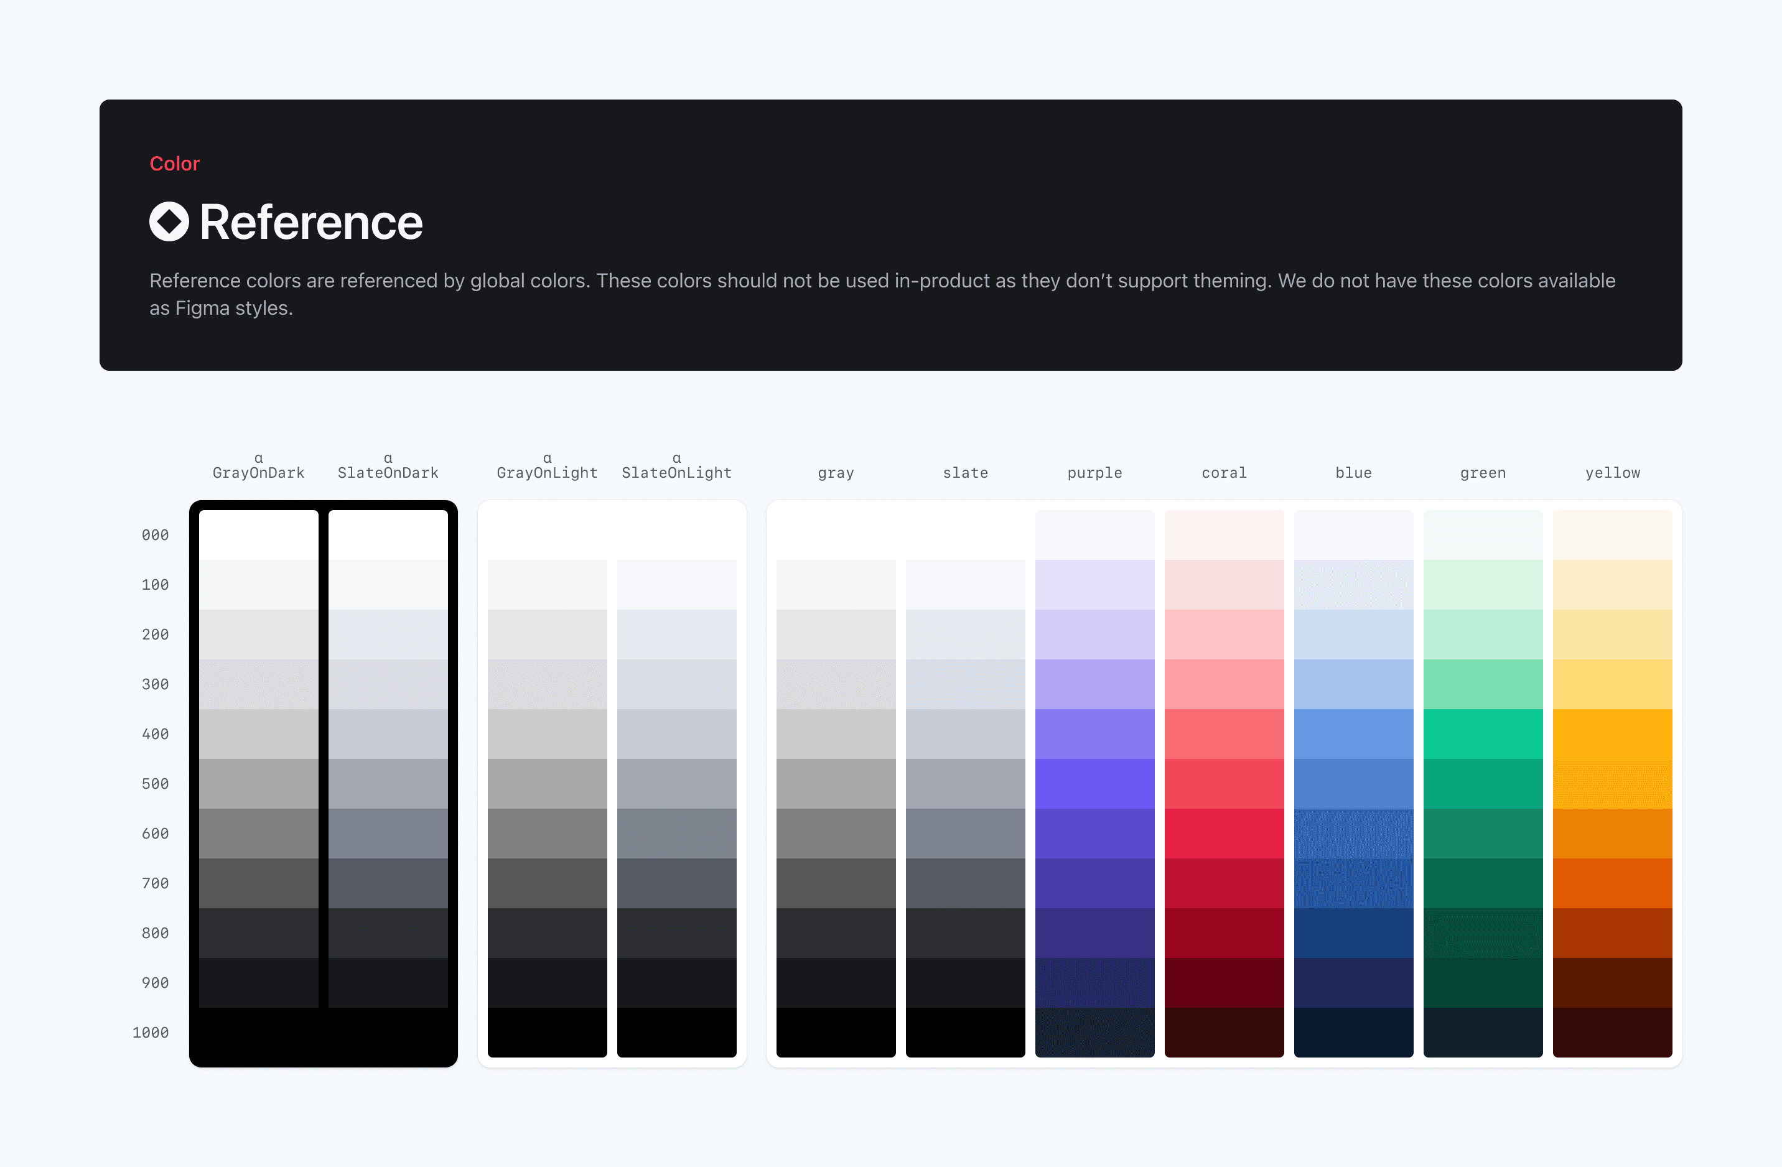The width and height of the screenshot is (1782, 1167).
Task: Click the coral column header label
Action: pyautogui.click(x=1224, y=472)
